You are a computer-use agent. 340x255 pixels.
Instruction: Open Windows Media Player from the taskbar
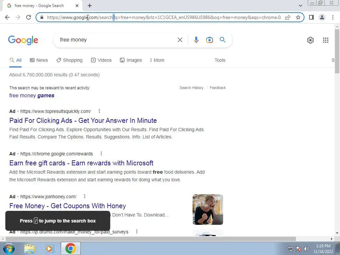49,249
